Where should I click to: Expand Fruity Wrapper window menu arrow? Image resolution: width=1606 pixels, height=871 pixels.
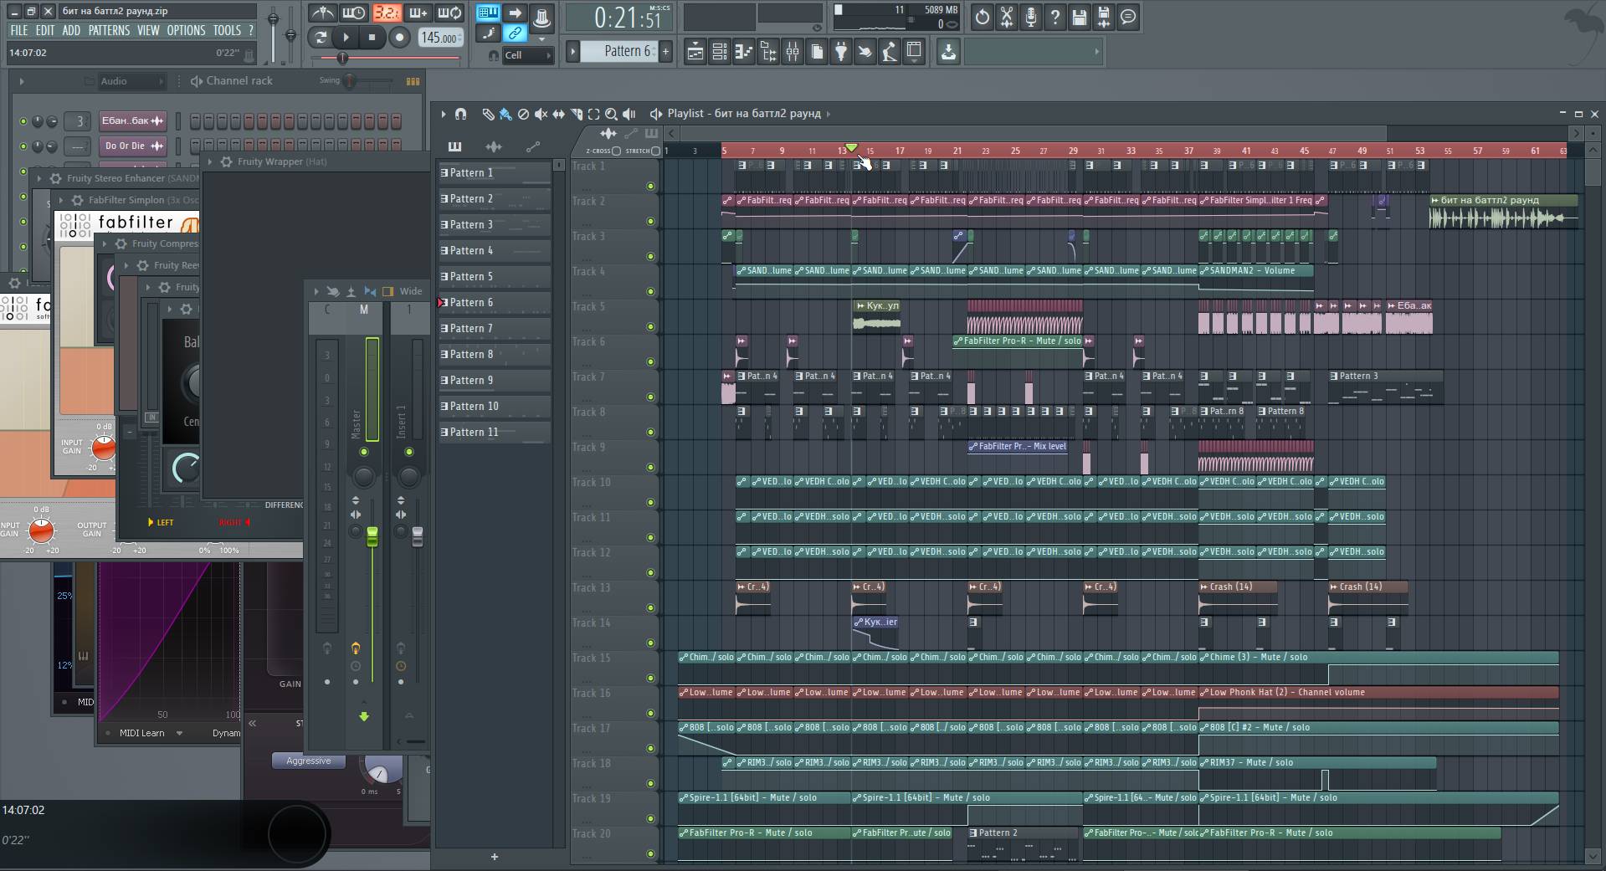(210, 161)
